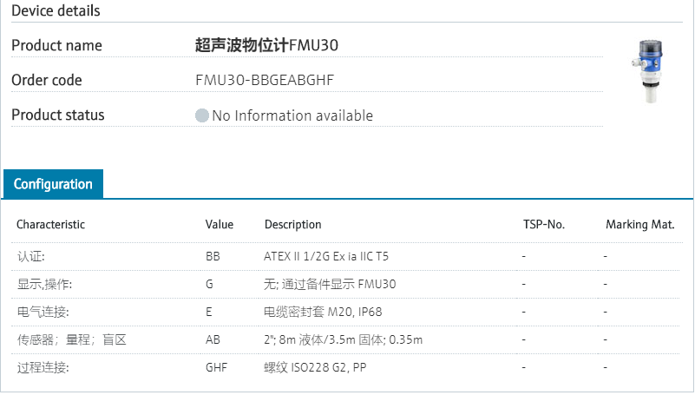This screenshot has height=395, width=695.
Task: Select the 电气连接 characteristic row
Action: point(43,312)
